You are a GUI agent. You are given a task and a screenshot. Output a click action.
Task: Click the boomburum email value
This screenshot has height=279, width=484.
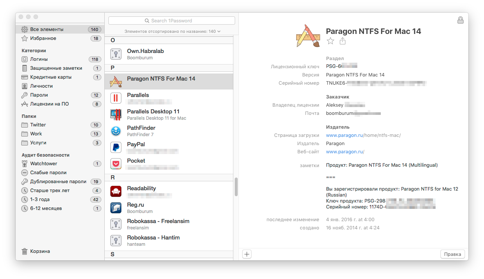point(353,113)
